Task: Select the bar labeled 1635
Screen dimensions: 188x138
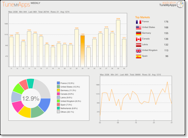Action: coord(77,48)
